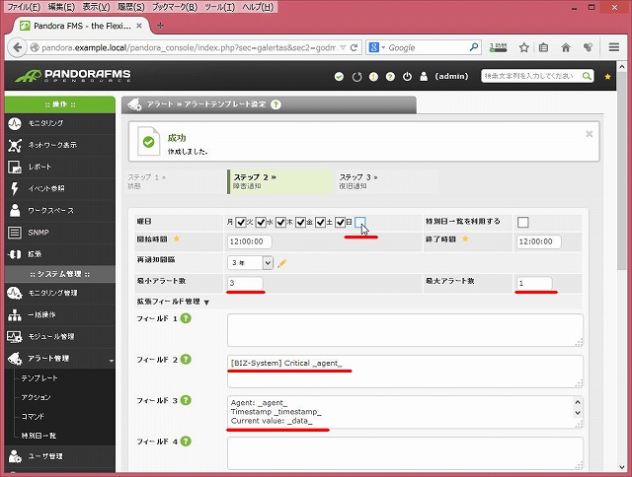Viewport: 632px width, 477px height.
Task: Open the ブックマーク(B) menu
Action: (x=175, y=7)
